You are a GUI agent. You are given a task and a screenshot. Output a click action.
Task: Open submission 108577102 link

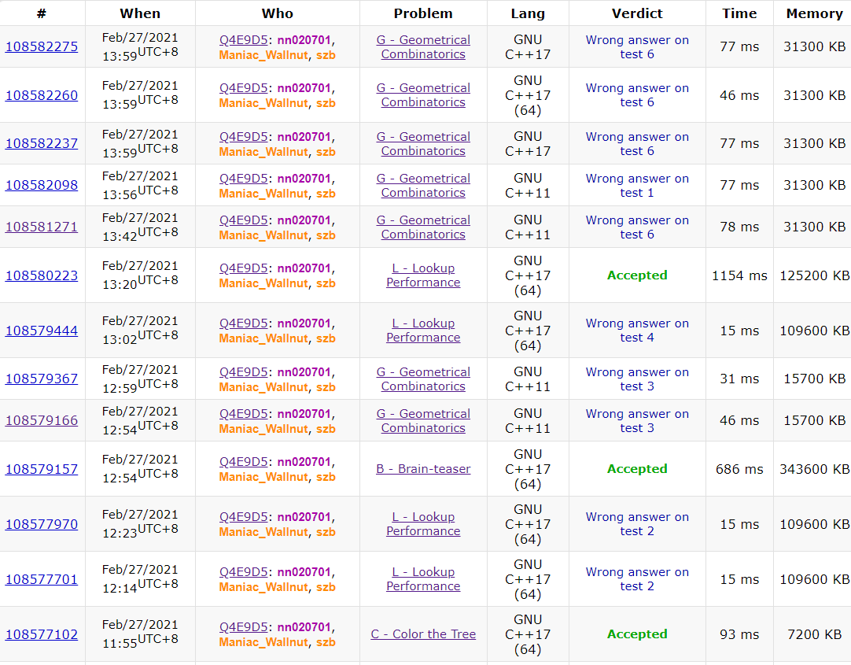(42, 634)
